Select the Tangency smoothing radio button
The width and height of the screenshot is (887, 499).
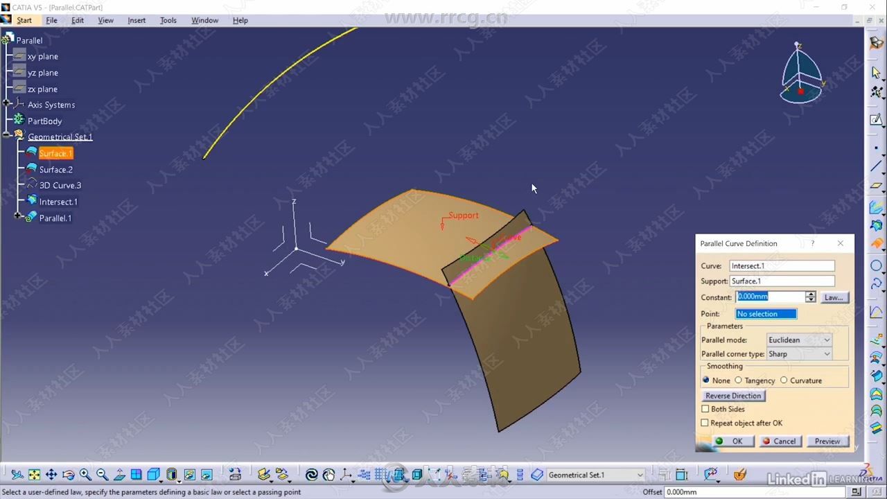pyautogui.click(x=738, y=380)
